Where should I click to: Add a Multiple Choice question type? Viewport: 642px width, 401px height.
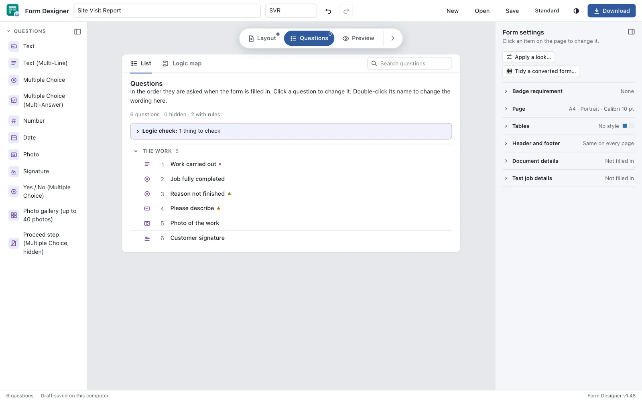pyautogui.click(x=43, y=80)
